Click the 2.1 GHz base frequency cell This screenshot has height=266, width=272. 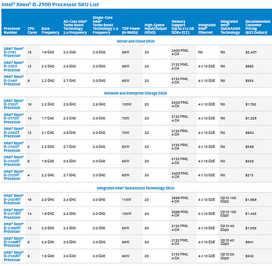coord(48,133)
